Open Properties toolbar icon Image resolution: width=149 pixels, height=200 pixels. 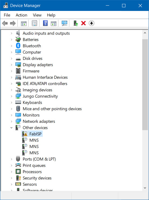tap(35, 23)
